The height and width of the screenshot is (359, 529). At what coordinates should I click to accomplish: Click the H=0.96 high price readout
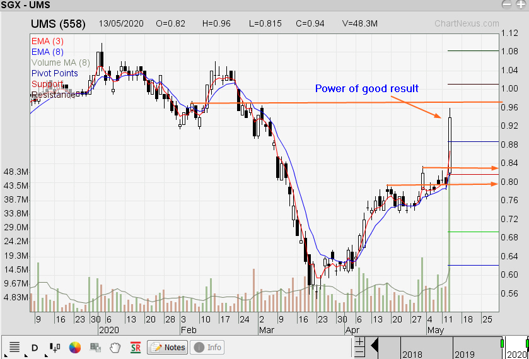[217, 23]
